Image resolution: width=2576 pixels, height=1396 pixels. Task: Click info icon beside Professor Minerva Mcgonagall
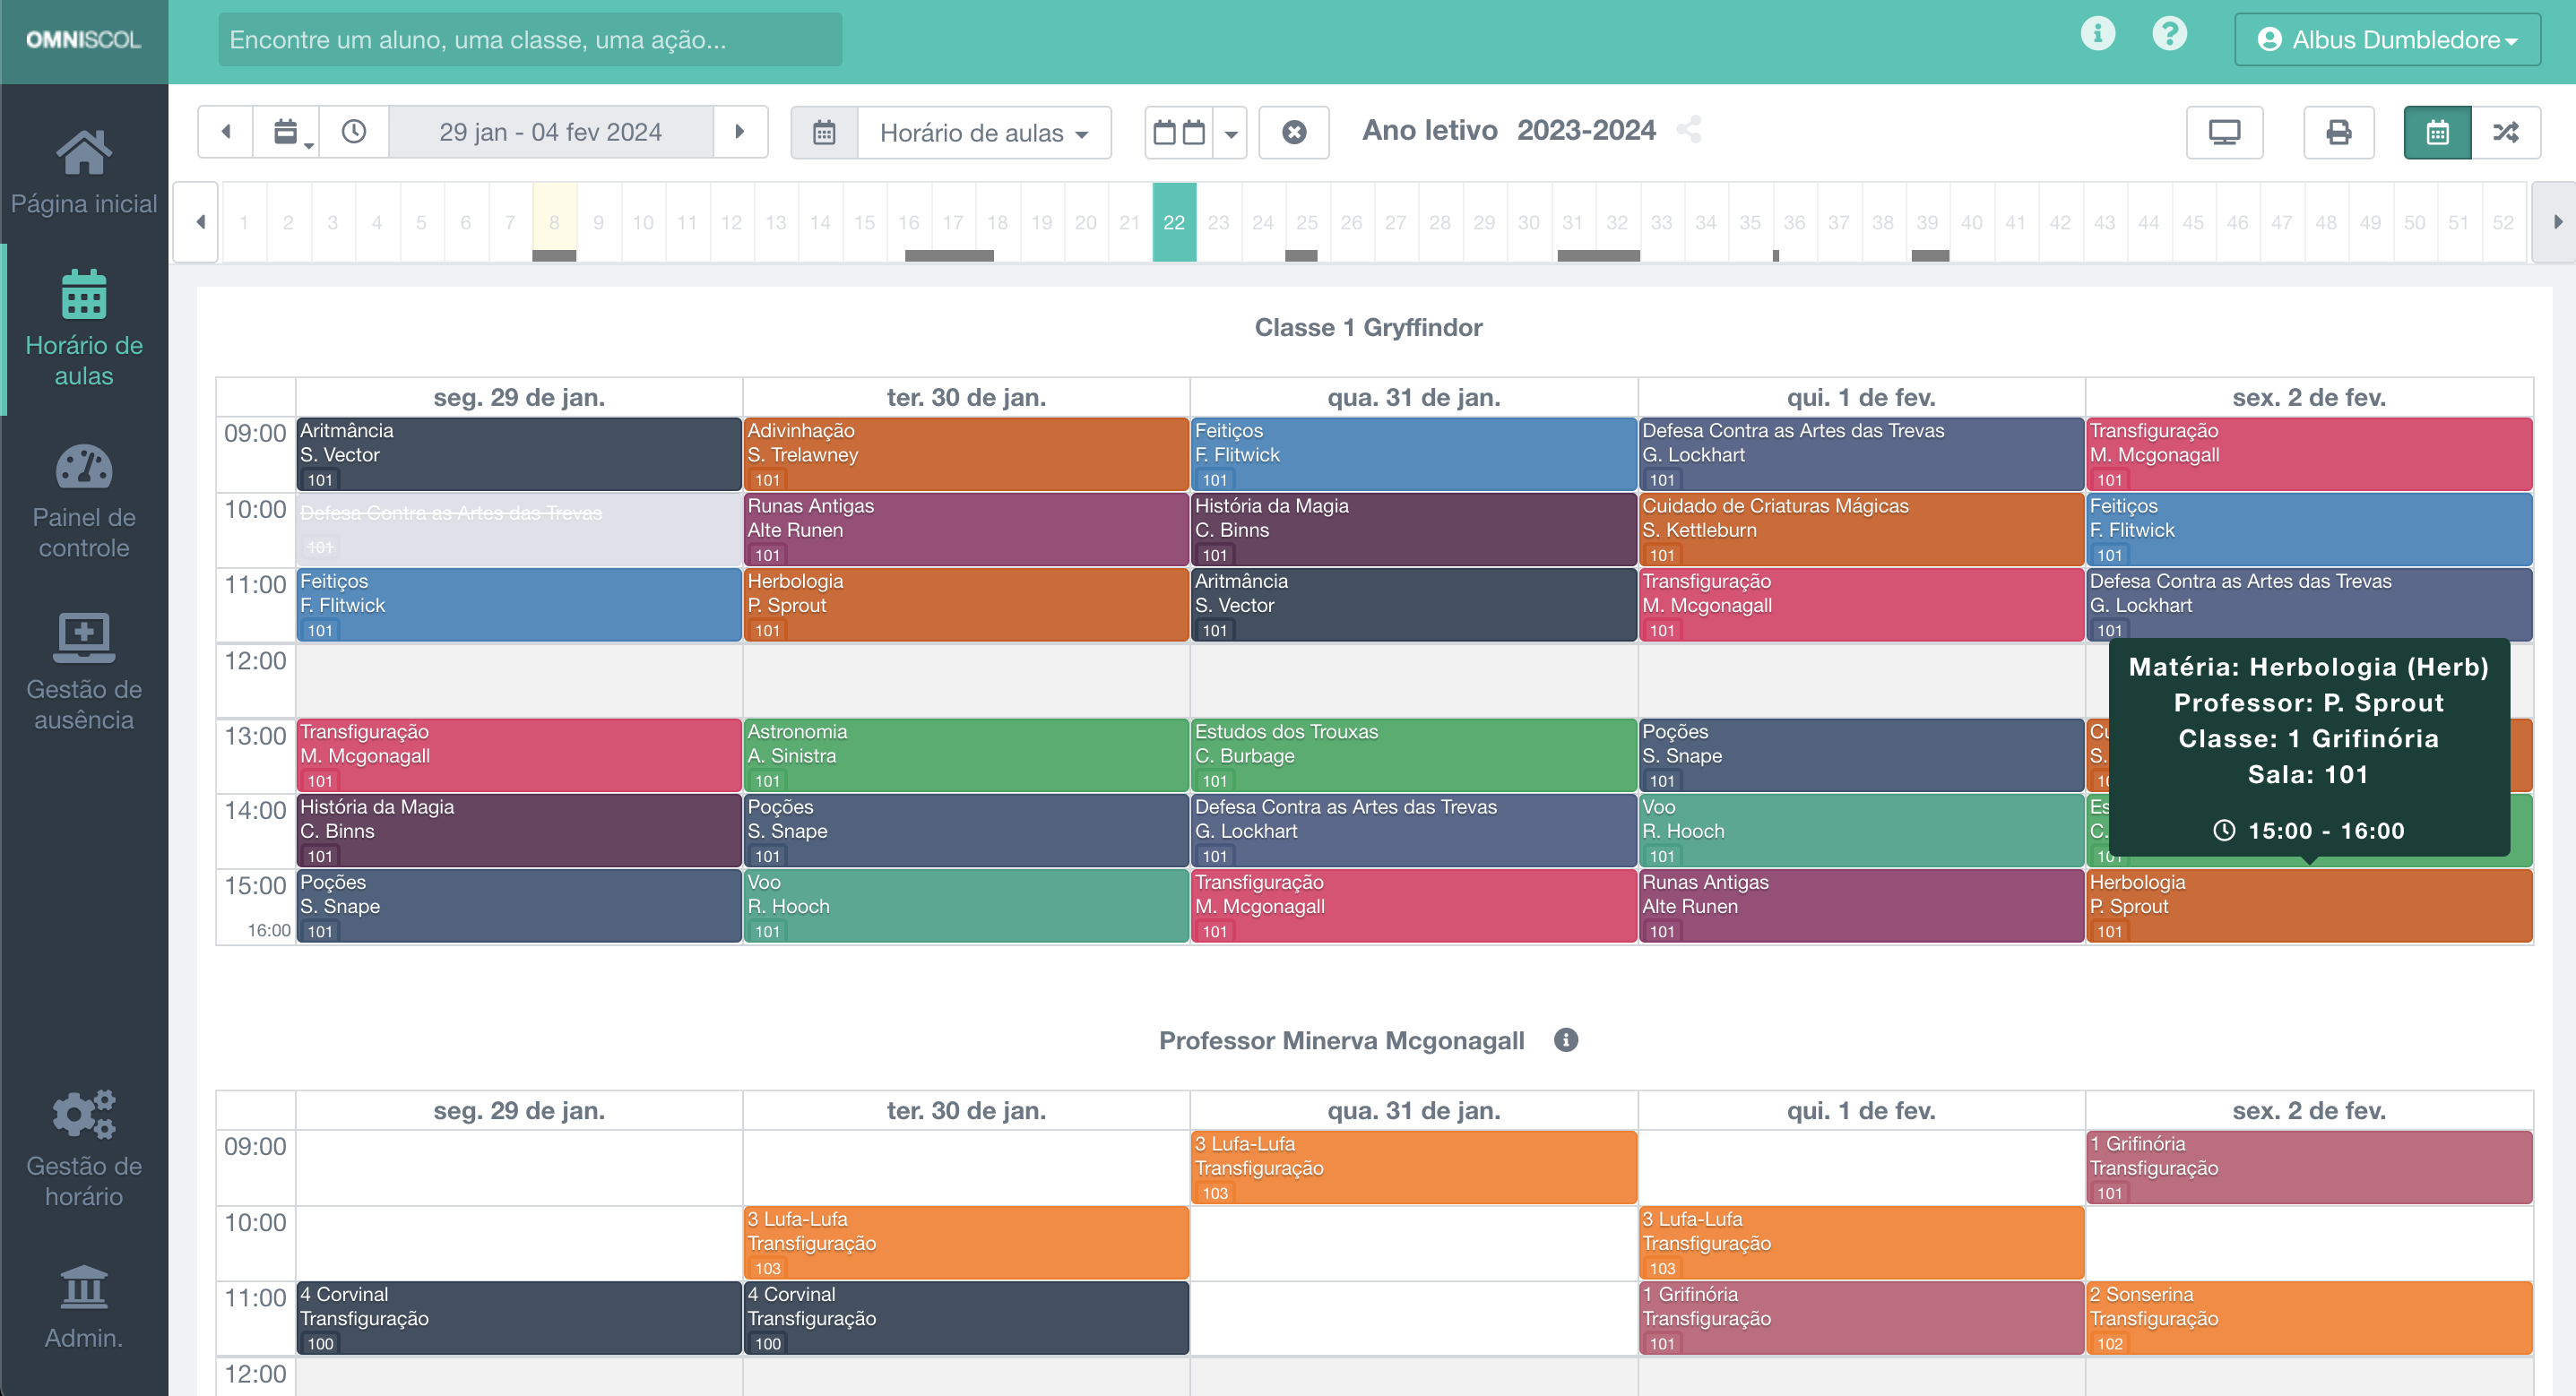[1566, 1040]
